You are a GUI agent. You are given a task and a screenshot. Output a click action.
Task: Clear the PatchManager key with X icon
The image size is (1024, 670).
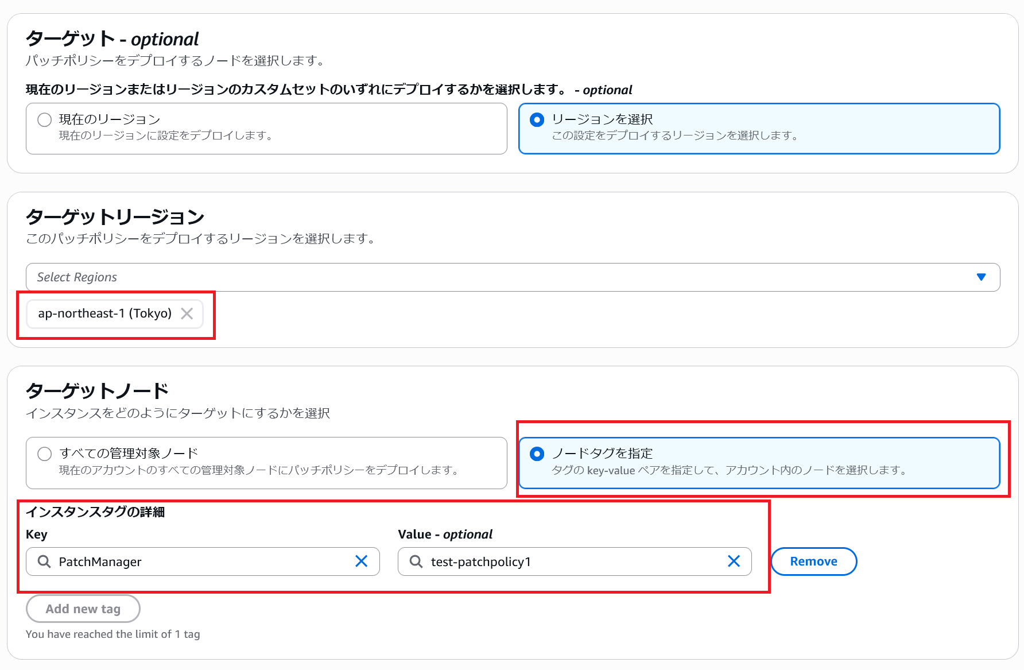coord(362,561)
